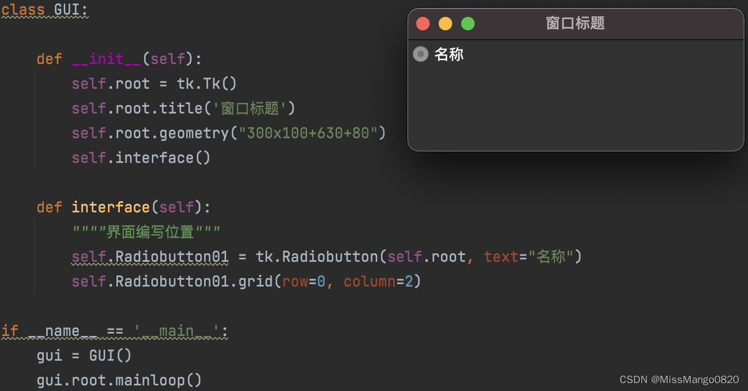The image size is (748, 391).
Task: Click the 'interface' method definition name
Action: coord(111,207)
